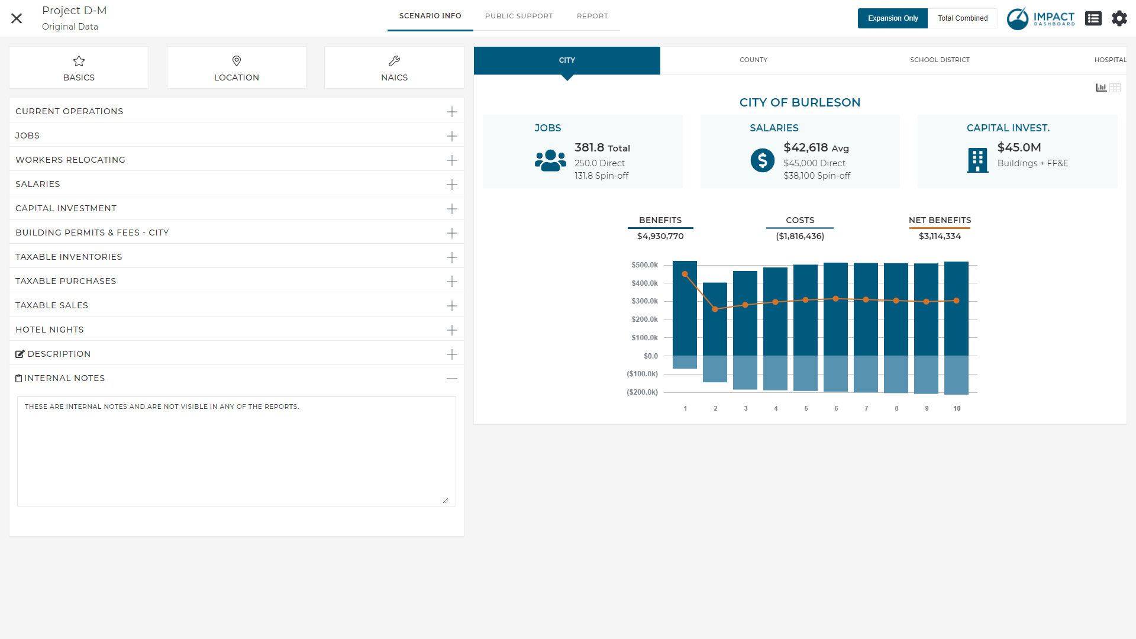Click the Impact Dashboard logo
1136x639 pixels.
(x=1041, y=18)
